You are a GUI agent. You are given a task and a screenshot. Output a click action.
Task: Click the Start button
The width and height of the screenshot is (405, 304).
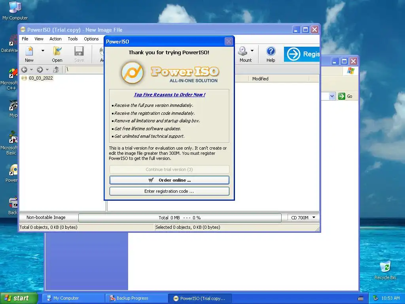19,298
